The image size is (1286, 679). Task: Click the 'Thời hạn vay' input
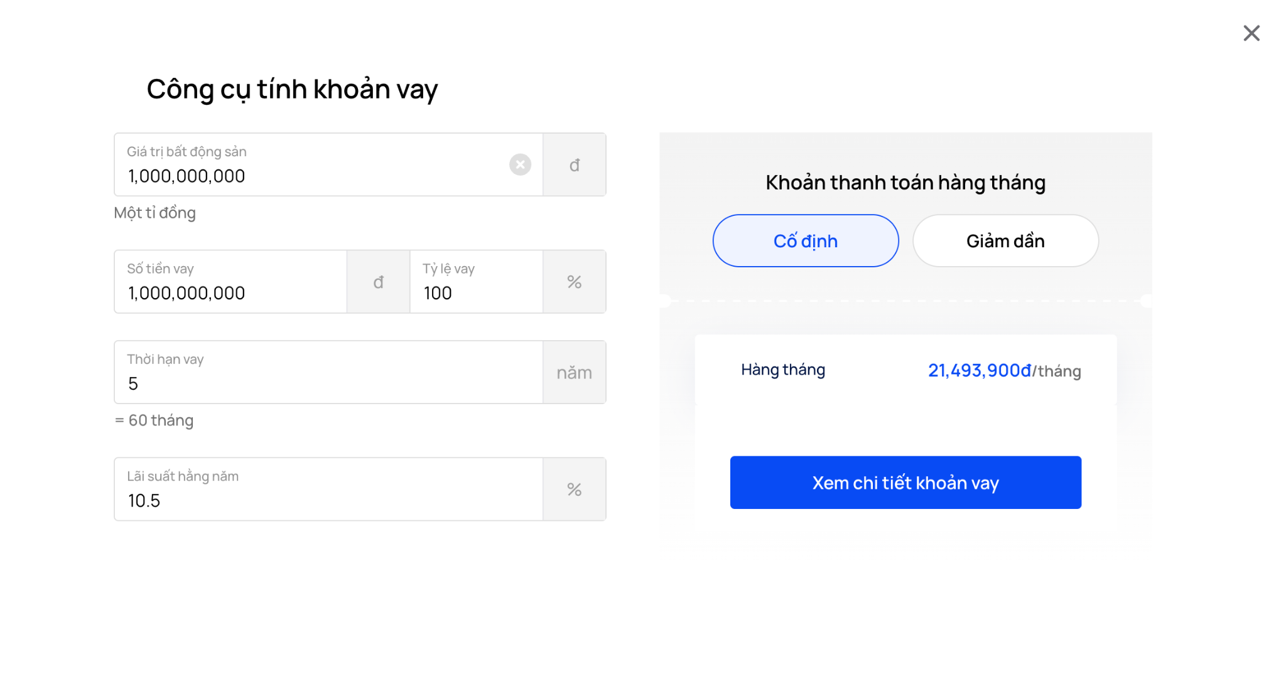tap(327, 383)
